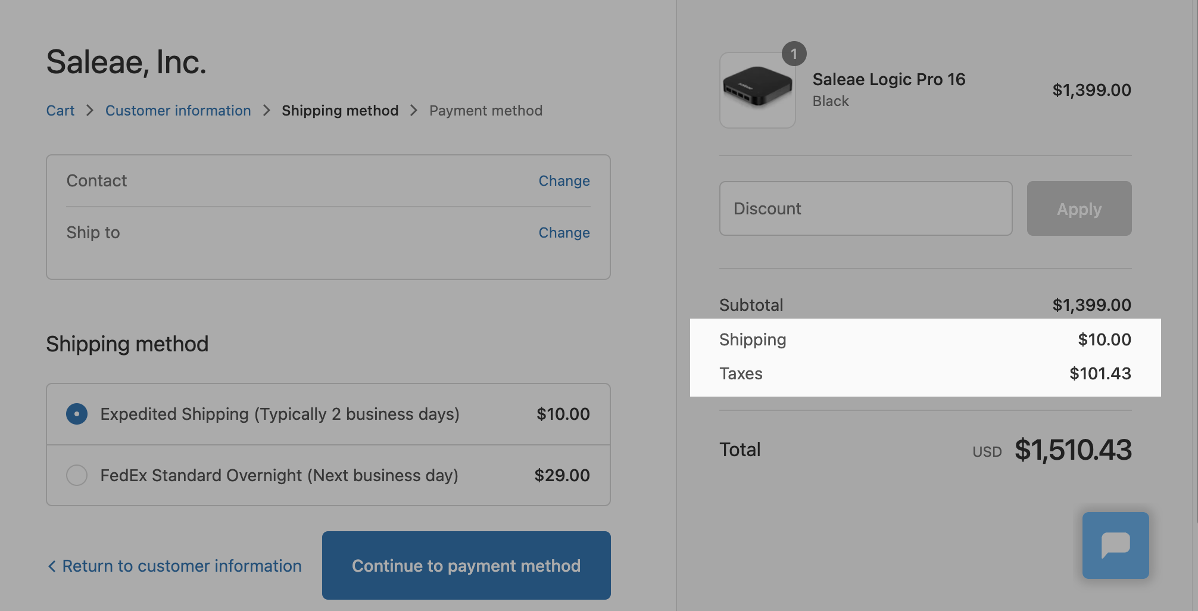The height and width of the screenshot is (611, 1198).
Task: Click the quantity badge on product image
Action: tap(794, 54)
